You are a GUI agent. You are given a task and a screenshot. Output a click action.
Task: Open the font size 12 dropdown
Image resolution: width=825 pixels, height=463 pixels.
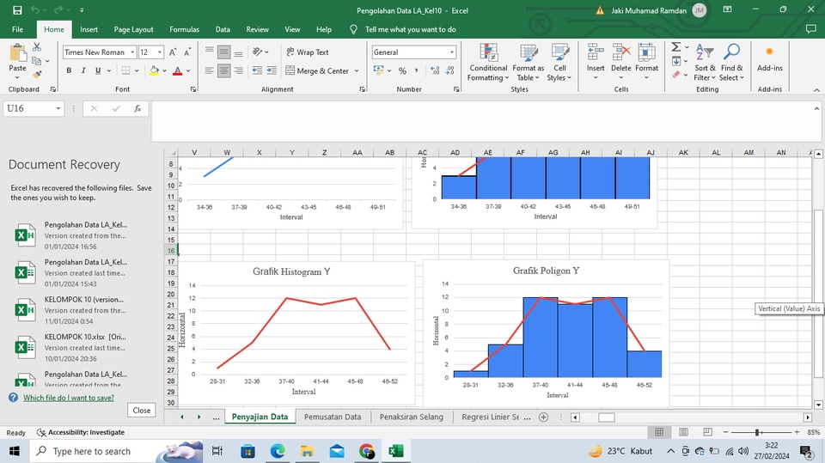(x=160, y=52)
